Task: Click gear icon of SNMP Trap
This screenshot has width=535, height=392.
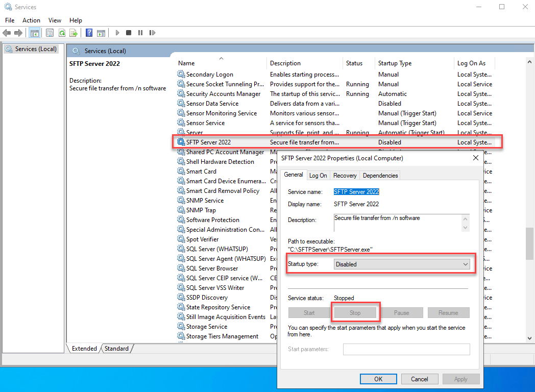Action: pos(181,210)
